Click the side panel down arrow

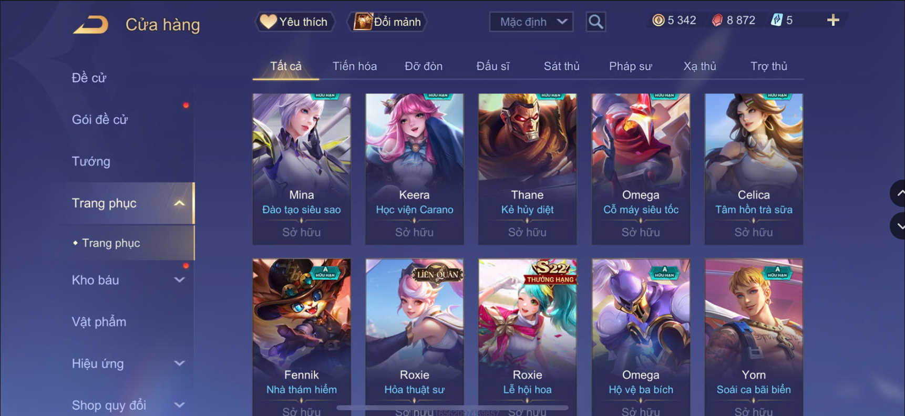(x=898, y=226)
